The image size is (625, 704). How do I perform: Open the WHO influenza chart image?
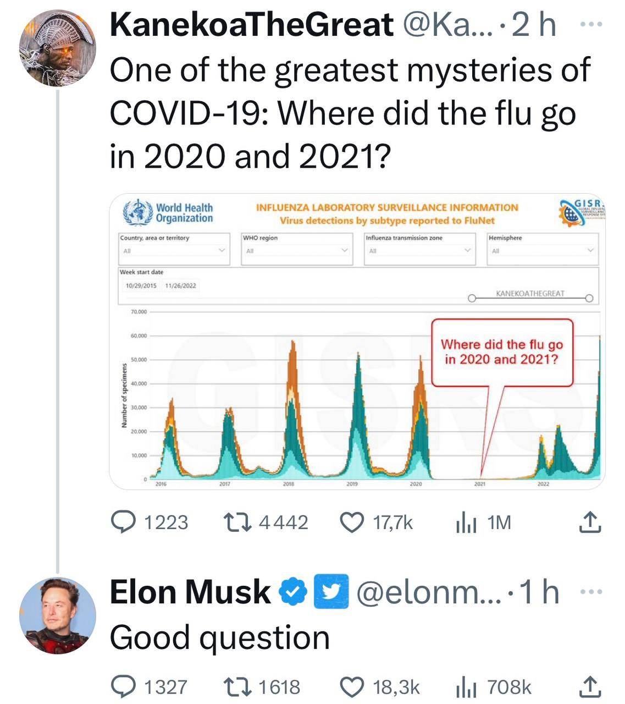tap(357, 341)
